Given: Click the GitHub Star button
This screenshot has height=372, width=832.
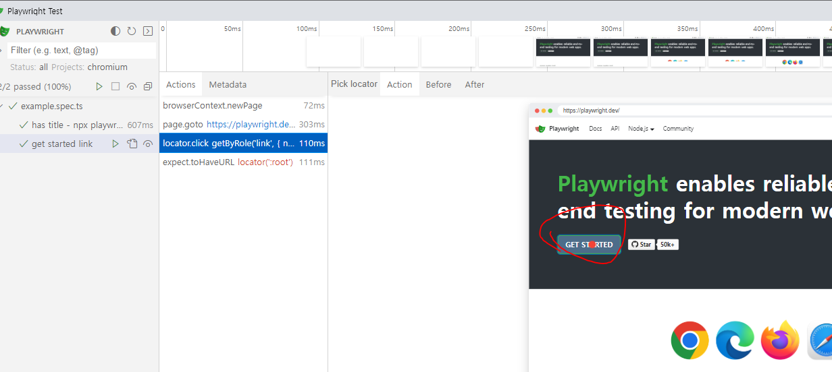Looking at the screenshot, I should pyautogui.click(x=642, y=244).
